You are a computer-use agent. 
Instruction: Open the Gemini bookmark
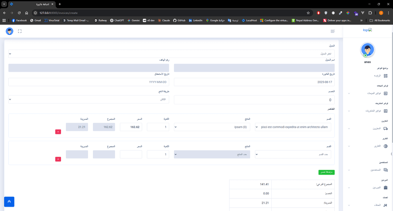[133, 20]
